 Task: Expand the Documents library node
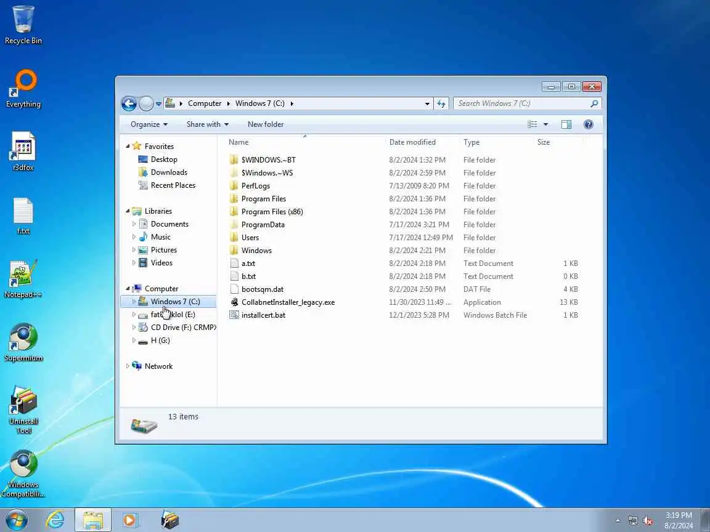[x=134, y=224]
